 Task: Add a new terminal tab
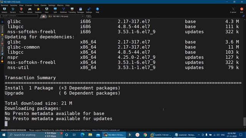pyautogui.click(x=89, y=16)
